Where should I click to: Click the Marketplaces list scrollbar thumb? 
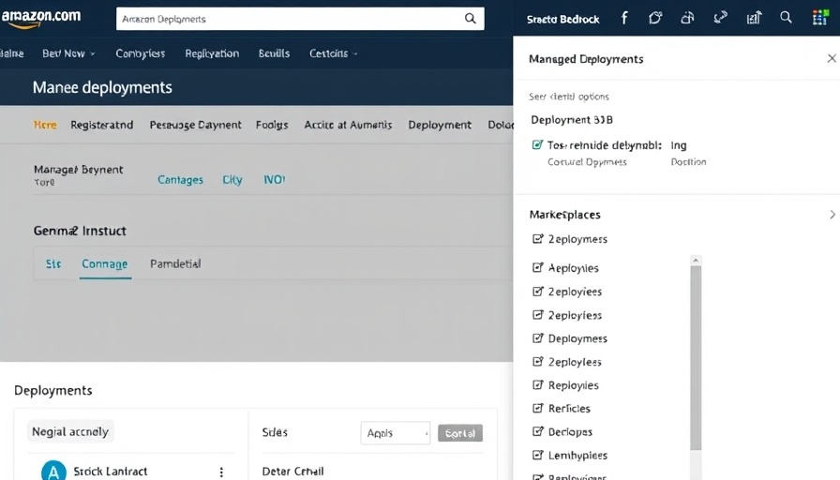tap(696, 358)
